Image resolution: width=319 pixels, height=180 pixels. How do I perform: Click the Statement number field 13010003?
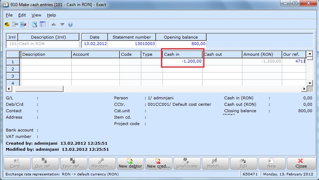pos(132,44)
